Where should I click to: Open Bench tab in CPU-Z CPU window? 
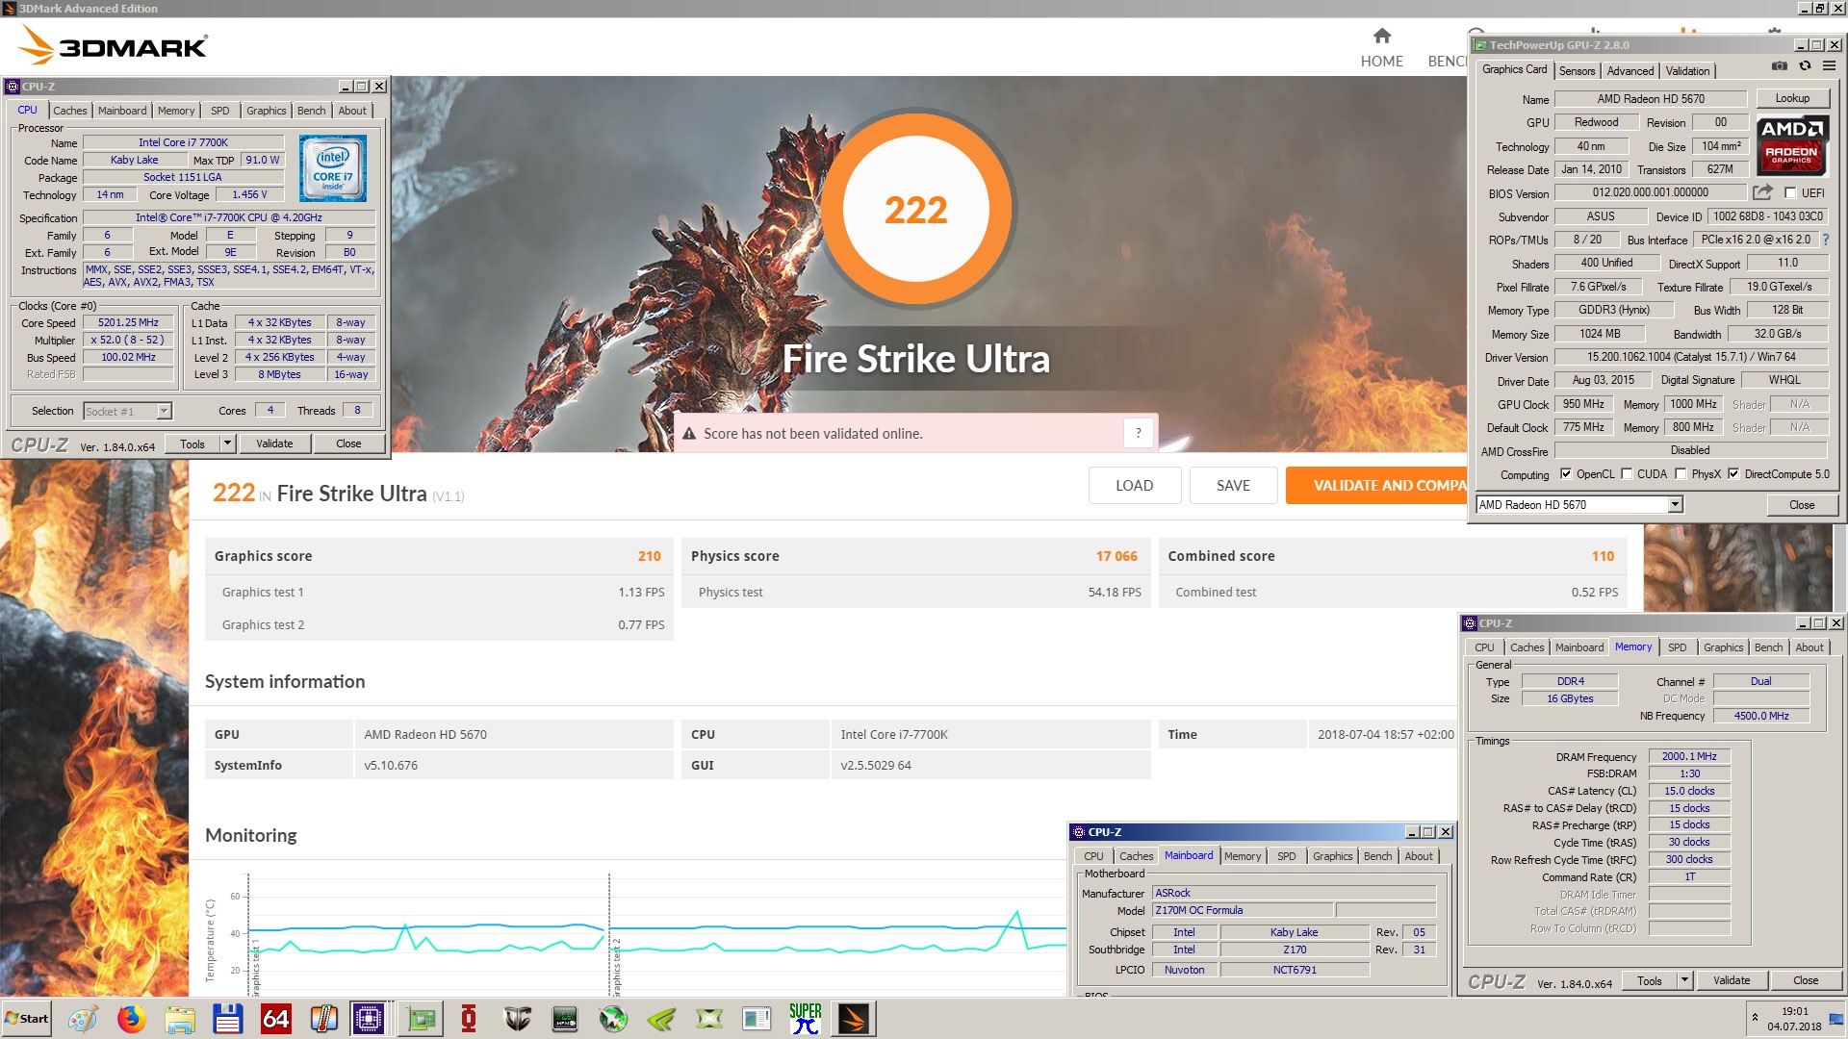tap(312, 111)
